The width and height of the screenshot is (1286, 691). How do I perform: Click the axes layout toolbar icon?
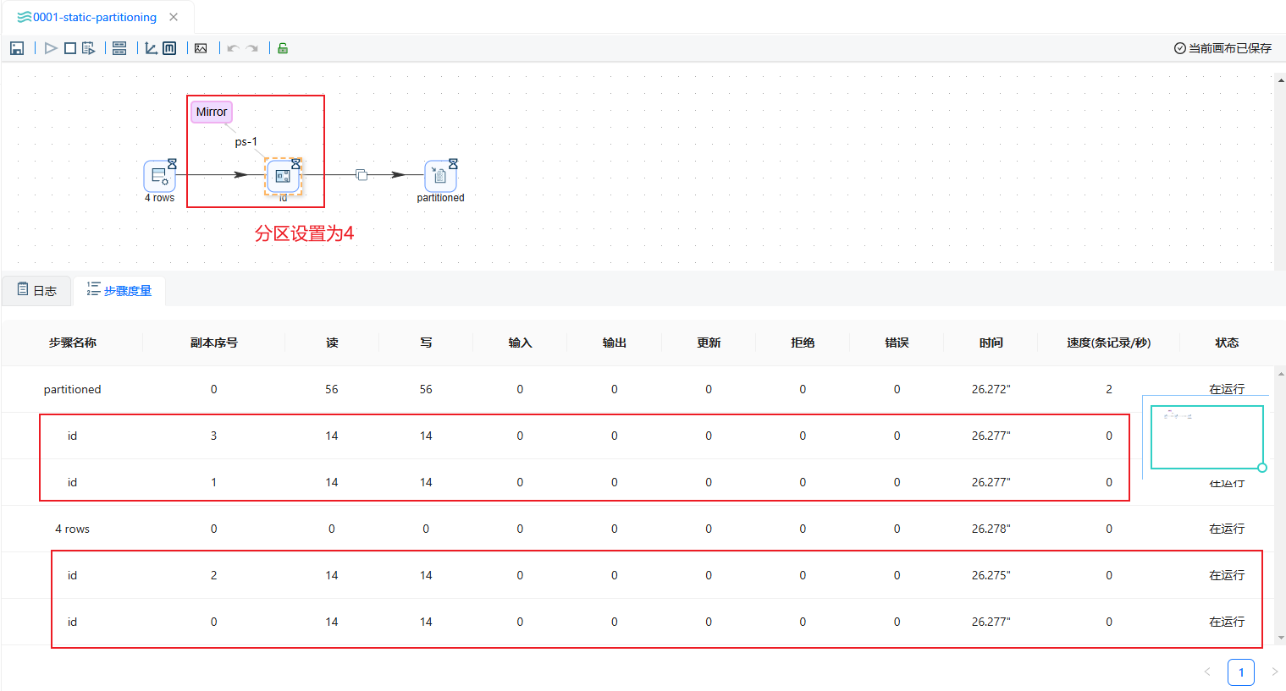[x=151, y=48]
